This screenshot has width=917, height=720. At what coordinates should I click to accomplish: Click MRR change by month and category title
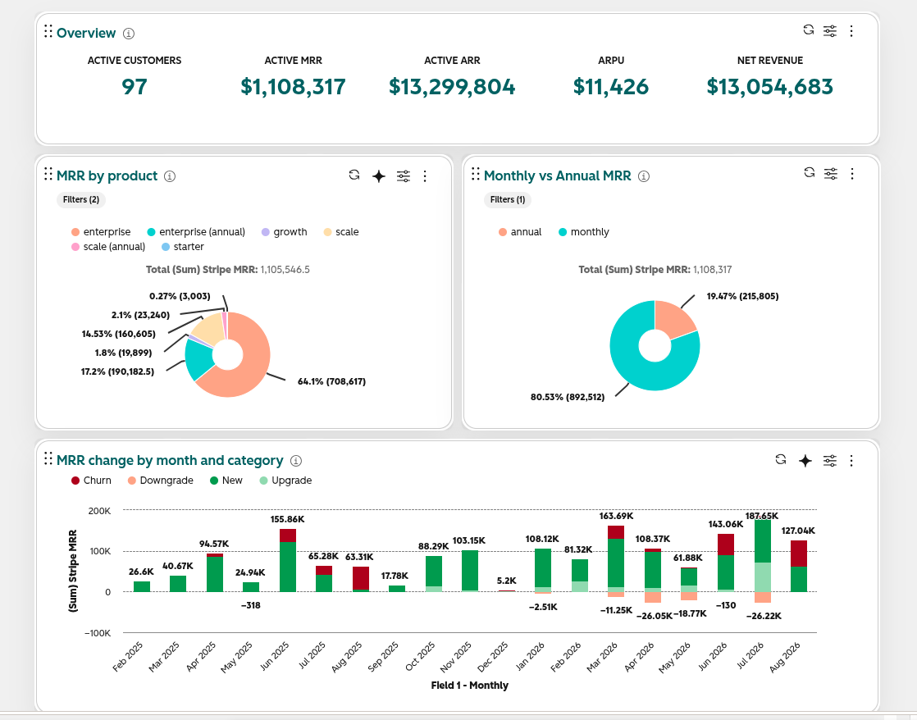pyautogui.click(x=170, y=460)
